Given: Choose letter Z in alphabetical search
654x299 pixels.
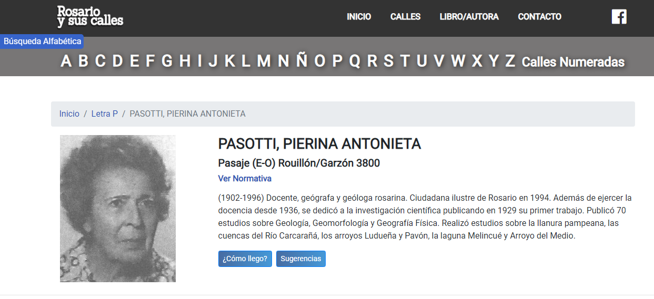Looking at the screenshot, I should tap(510, 61).
